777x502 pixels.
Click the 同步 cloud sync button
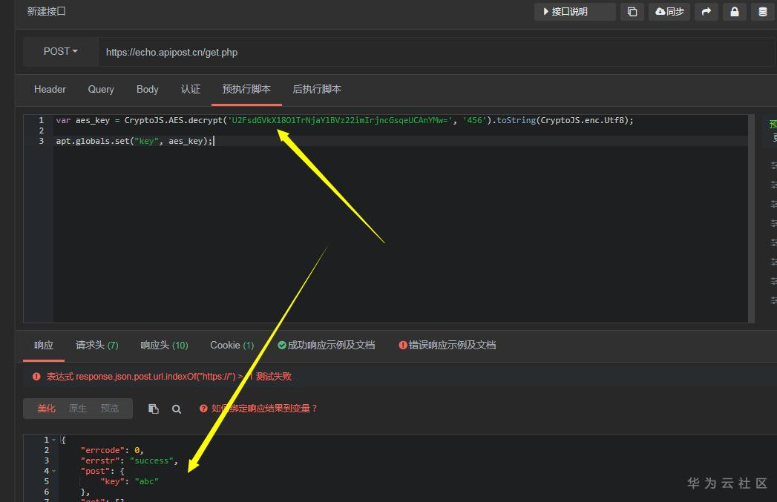click(x=669, y=12)
